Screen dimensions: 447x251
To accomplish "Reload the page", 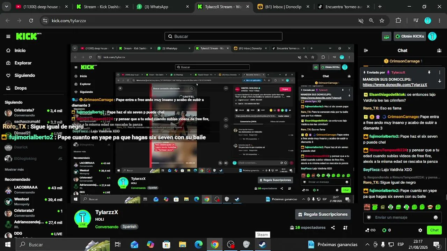I will 31,21.
